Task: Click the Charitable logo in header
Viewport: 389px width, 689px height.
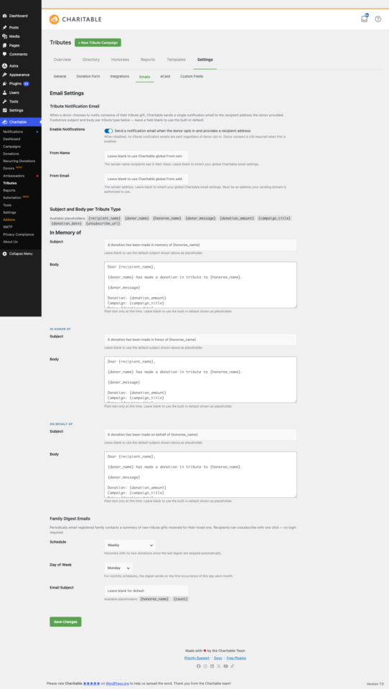Action: [x=75, y=19]
